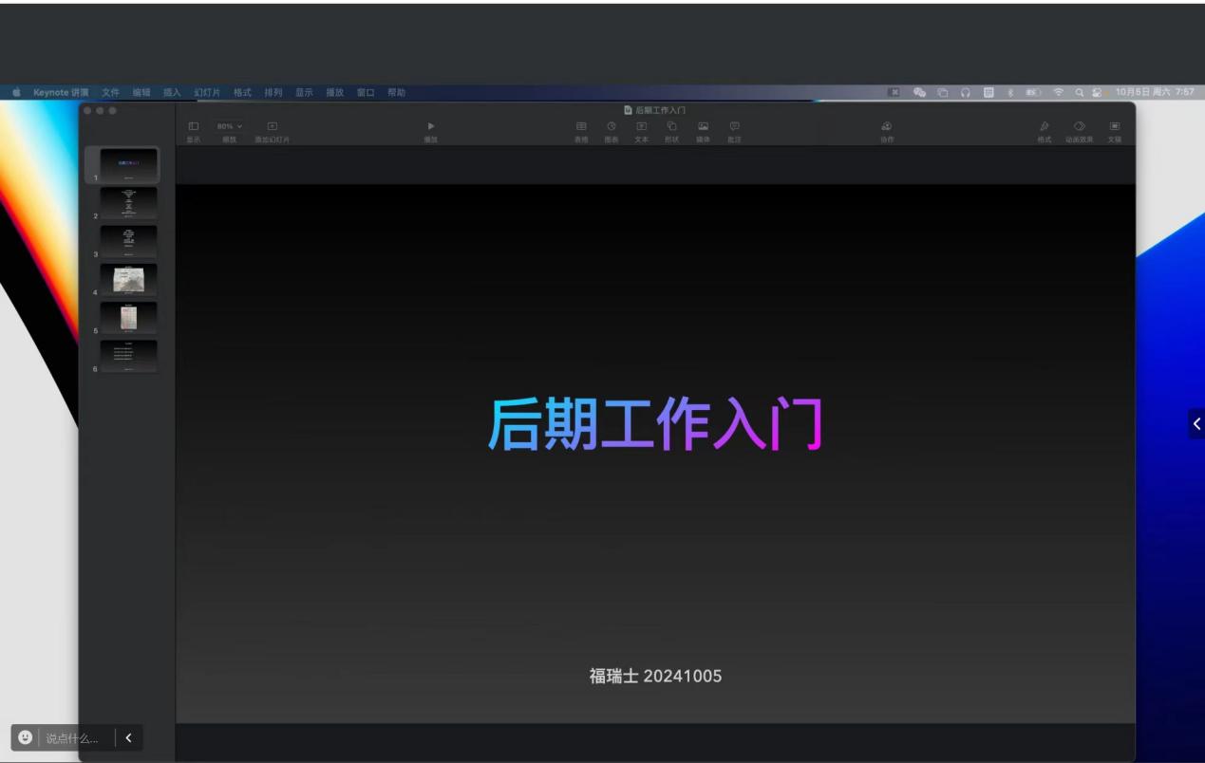Click the 协作 (Collaborate) icon
The height and width of the screenshot is (763, 1205).
point(886,127)
